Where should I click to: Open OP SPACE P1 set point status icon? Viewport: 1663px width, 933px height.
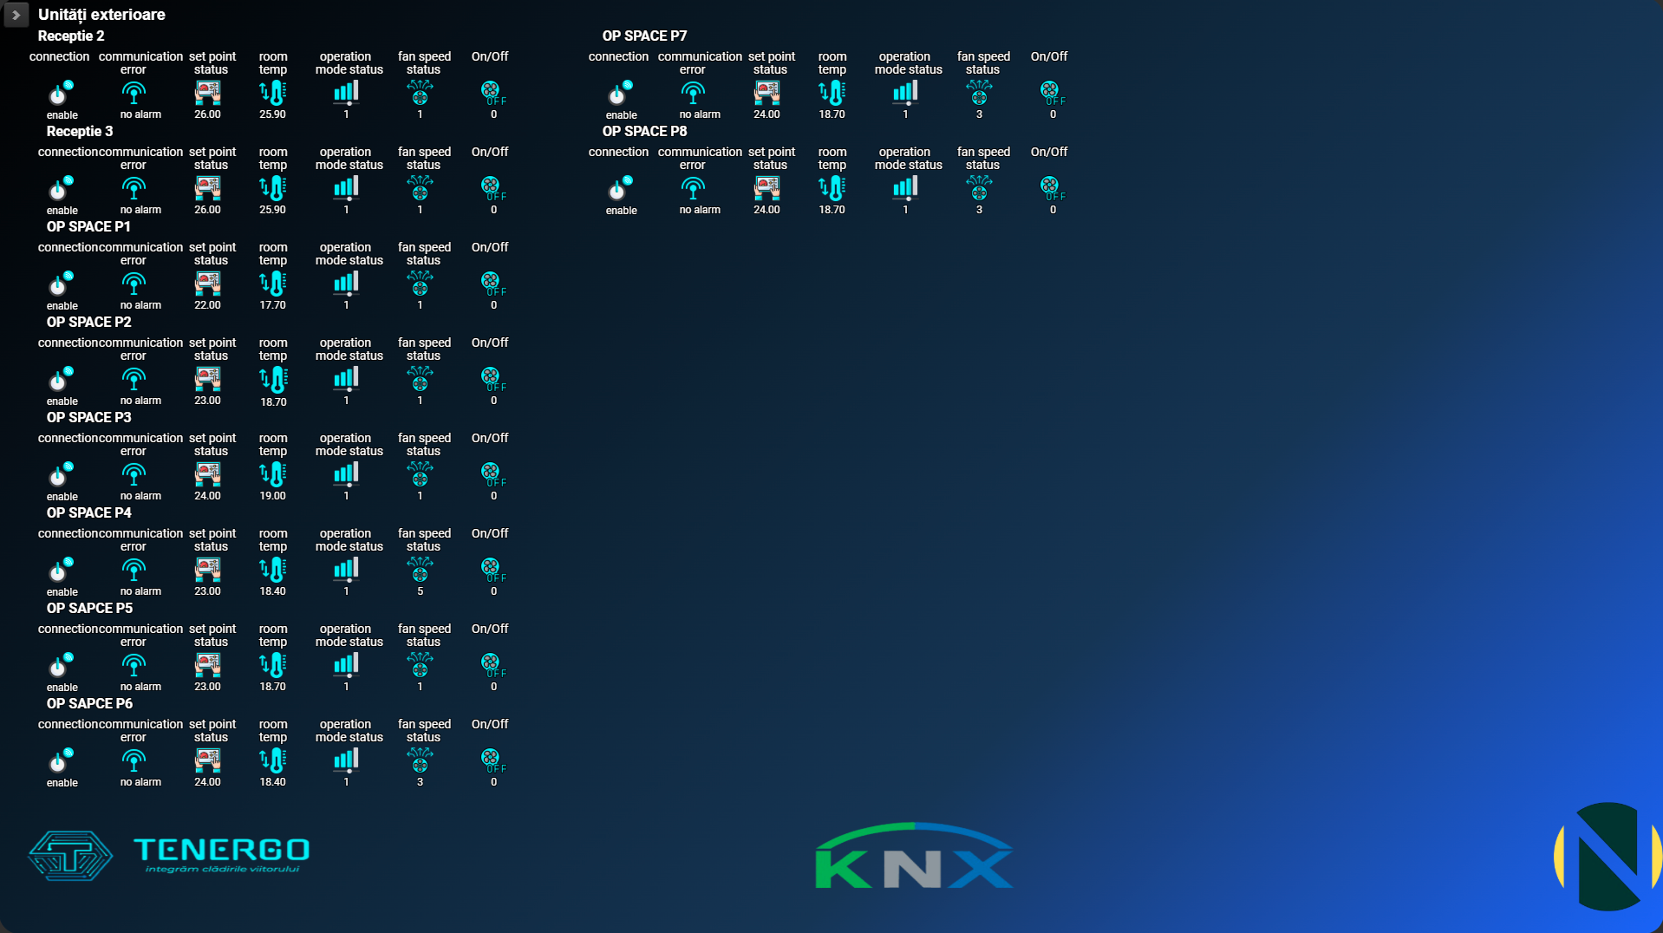tap(208, 284)
